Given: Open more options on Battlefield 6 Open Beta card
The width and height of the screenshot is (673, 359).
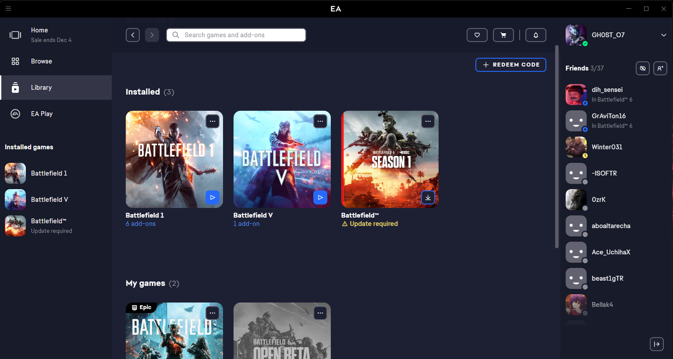Looking at the screenshot, I should pyautogui.click(x=320, y=313).
